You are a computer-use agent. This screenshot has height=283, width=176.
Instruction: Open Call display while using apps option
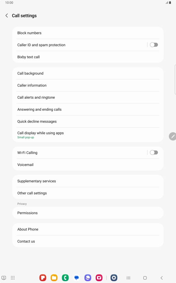click(88, 135)
